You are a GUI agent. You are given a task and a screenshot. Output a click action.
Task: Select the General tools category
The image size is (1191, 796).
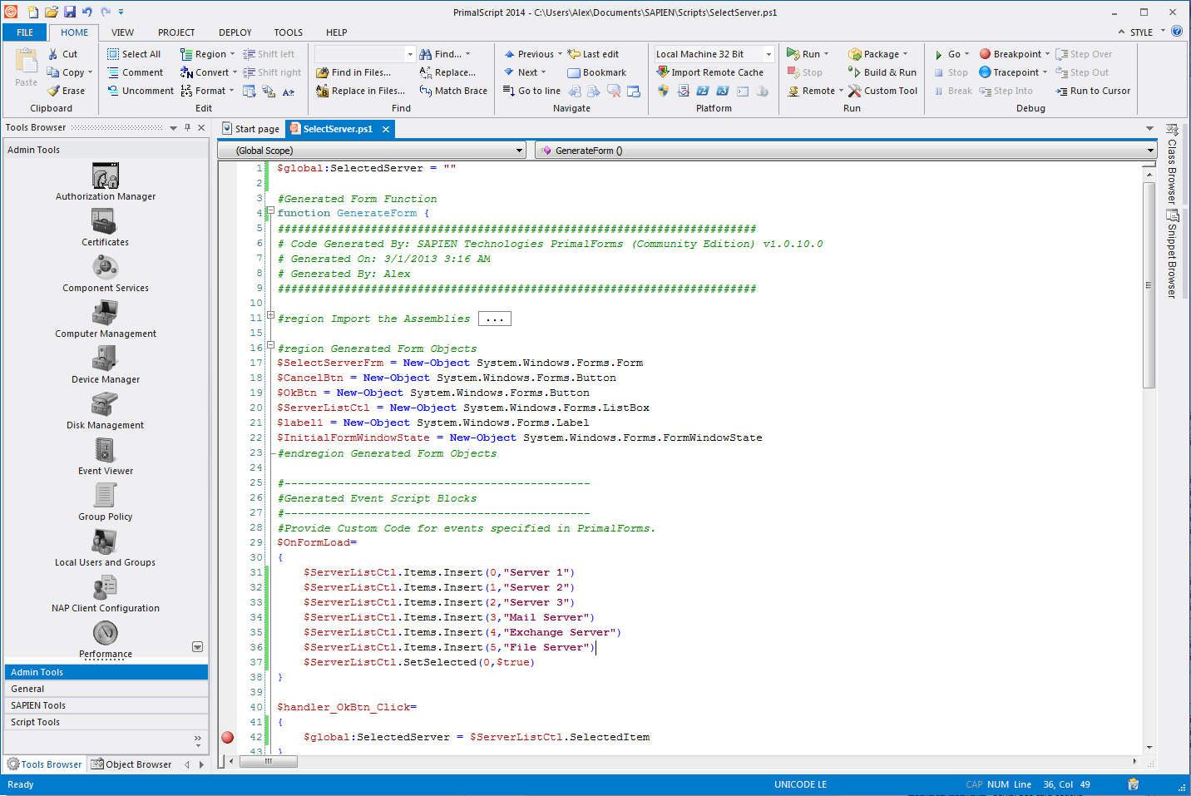click(x=106, y=689)
